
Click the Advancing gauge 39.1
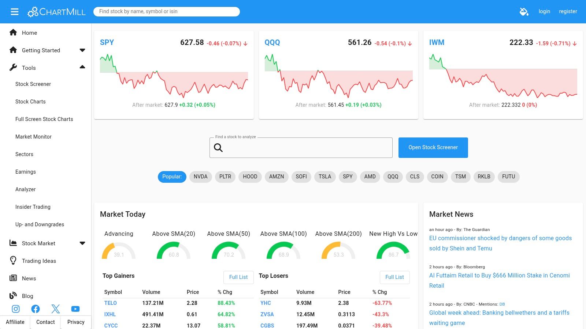(119, 250)
